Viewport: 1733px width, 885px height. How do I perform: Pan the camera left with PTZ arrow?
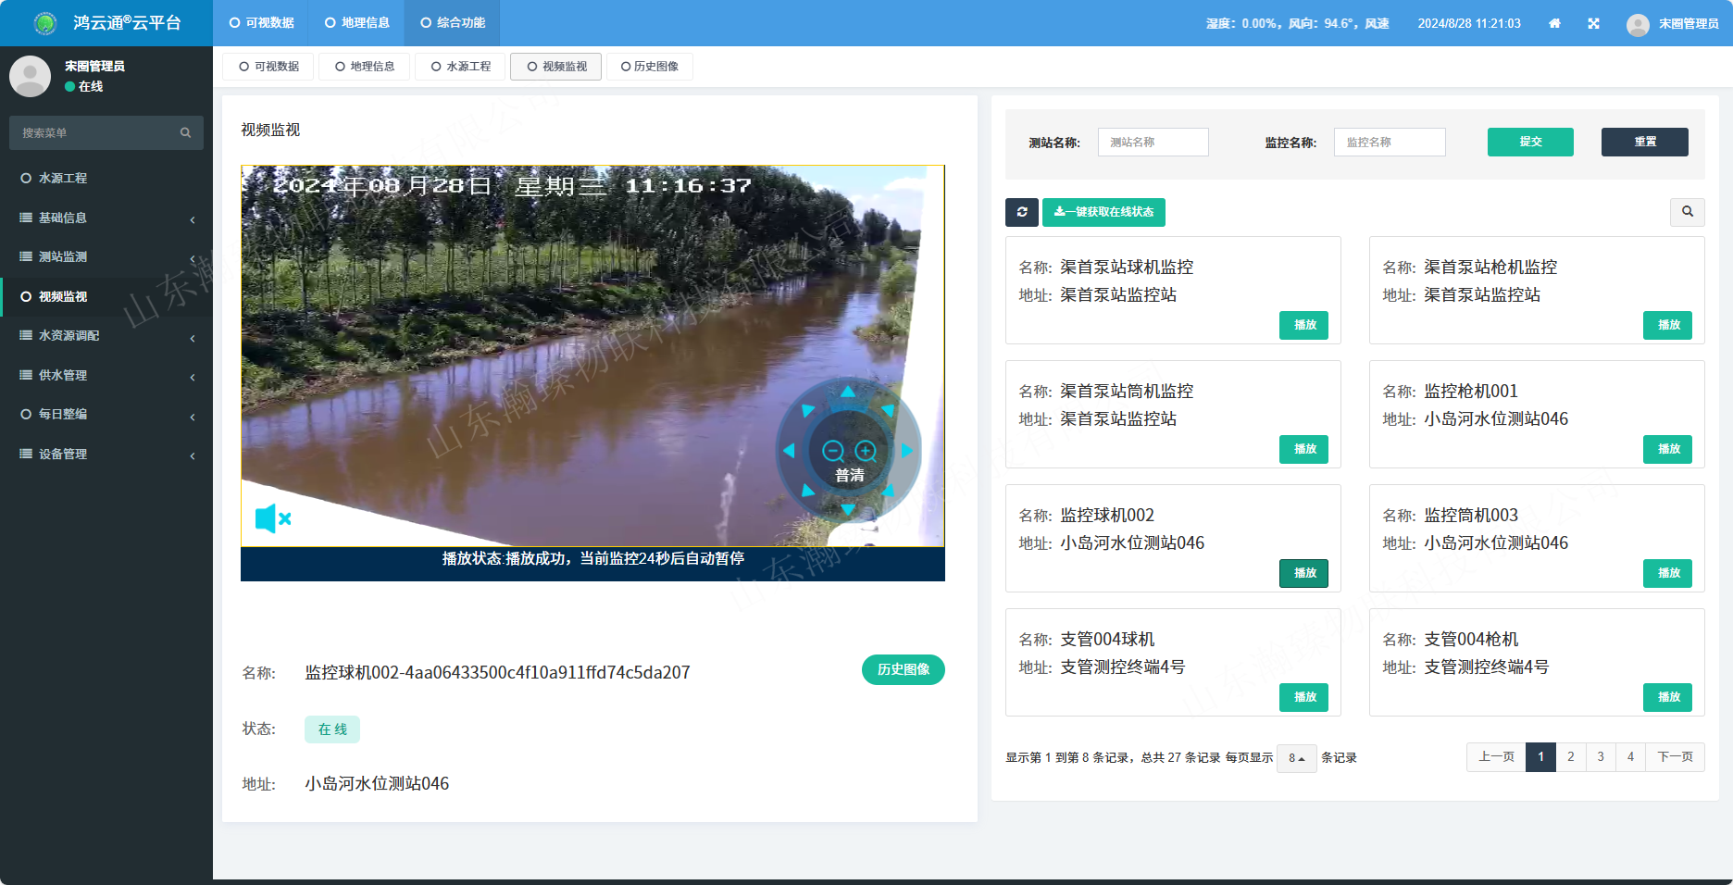click(x=789, y=451)
